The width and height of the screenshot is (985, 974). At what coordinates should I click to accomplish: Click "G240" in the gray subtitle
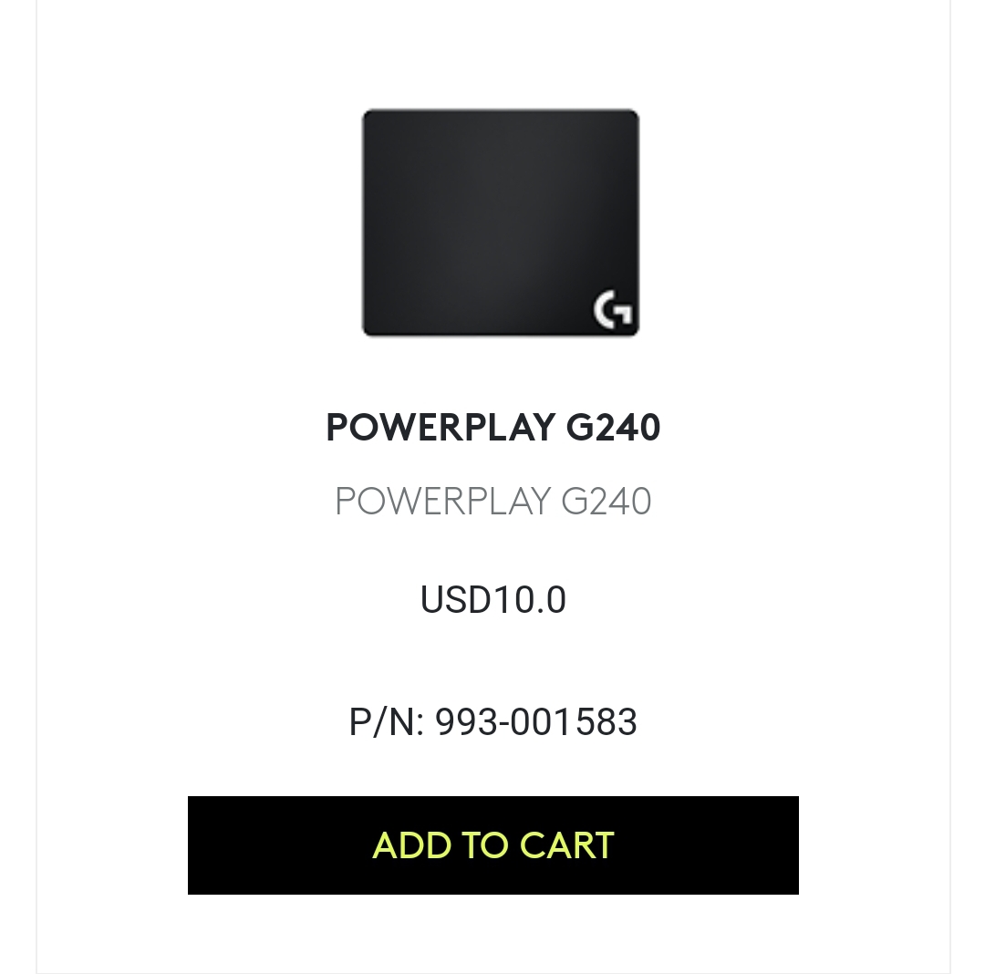[x=607, y=501]
